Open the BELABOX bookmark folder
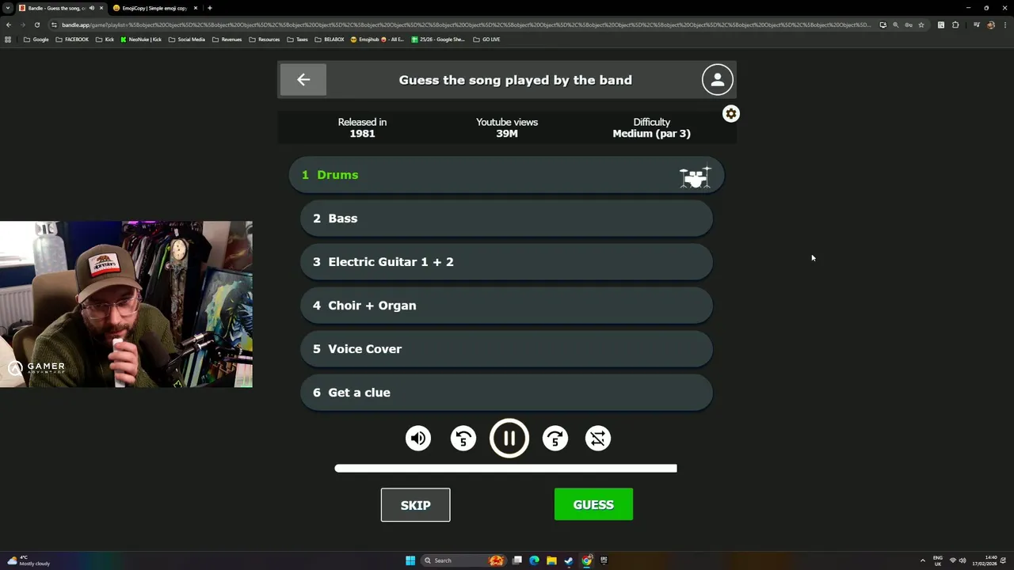The width and height of the screenshot is (1014, 570). click(x=330, y=39)
